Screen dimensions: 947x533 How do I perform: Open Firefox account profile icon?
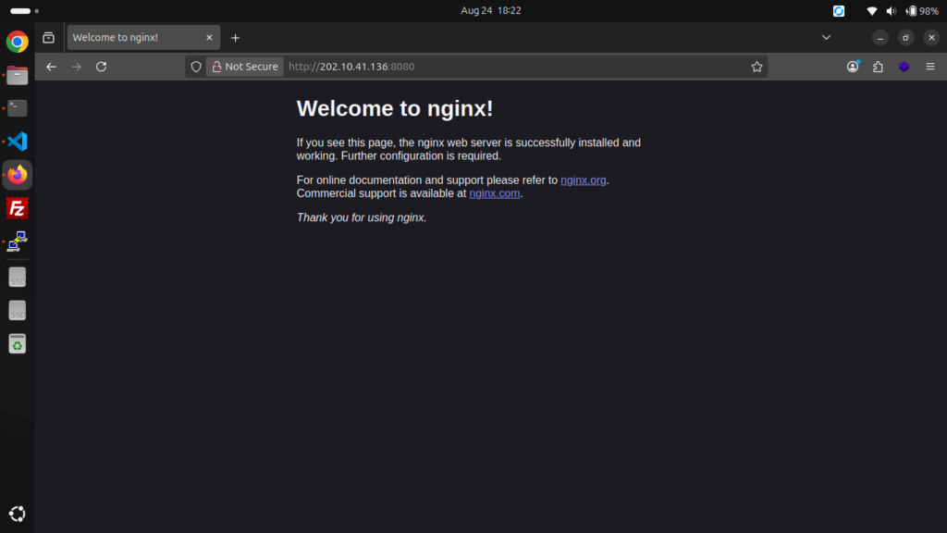(853, 67)
